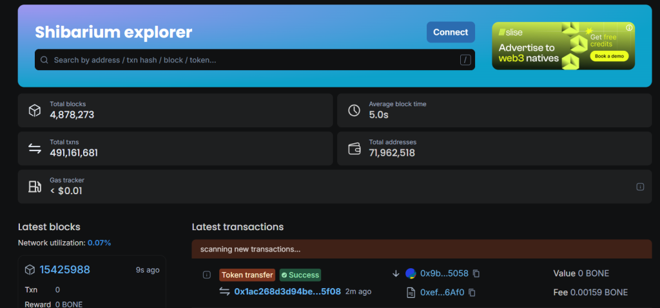Copy the 0xef...6Af0 address
This screenshot has width=660, height=308.
point(472,293)
